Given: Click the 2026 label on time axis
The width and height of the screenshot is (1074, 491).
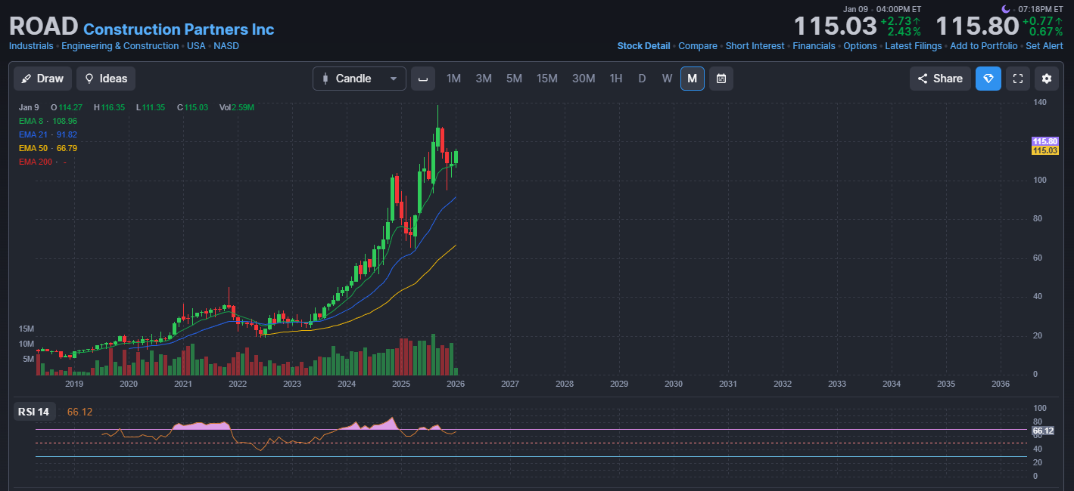Looking at the screenshot, I should tap(456, 384).
